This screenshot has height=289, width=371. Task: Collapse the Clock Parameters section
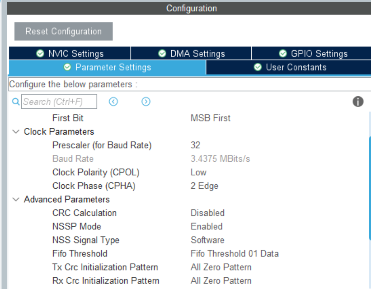[x=16, y=132]
